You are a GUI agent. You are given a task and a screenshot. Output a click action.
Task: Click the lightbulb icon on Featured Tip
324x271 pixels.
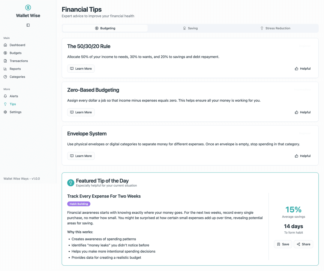[x=70, y=182]
